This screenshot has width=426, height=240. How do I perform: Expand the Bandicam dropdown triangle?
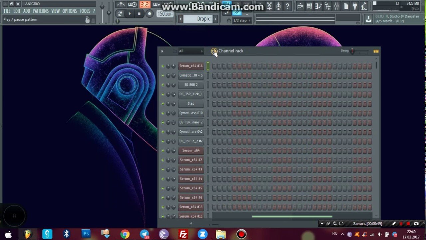(x=322, y=224)
